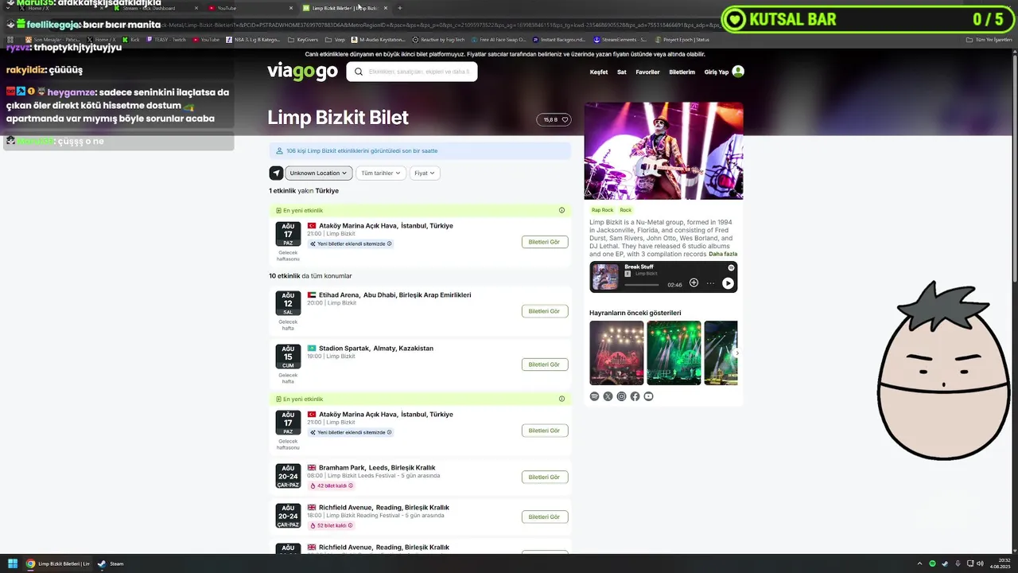The image size is (1018, 573).
Task: Play Break Stuff in the Spotify widget
Action: point(728,283)
